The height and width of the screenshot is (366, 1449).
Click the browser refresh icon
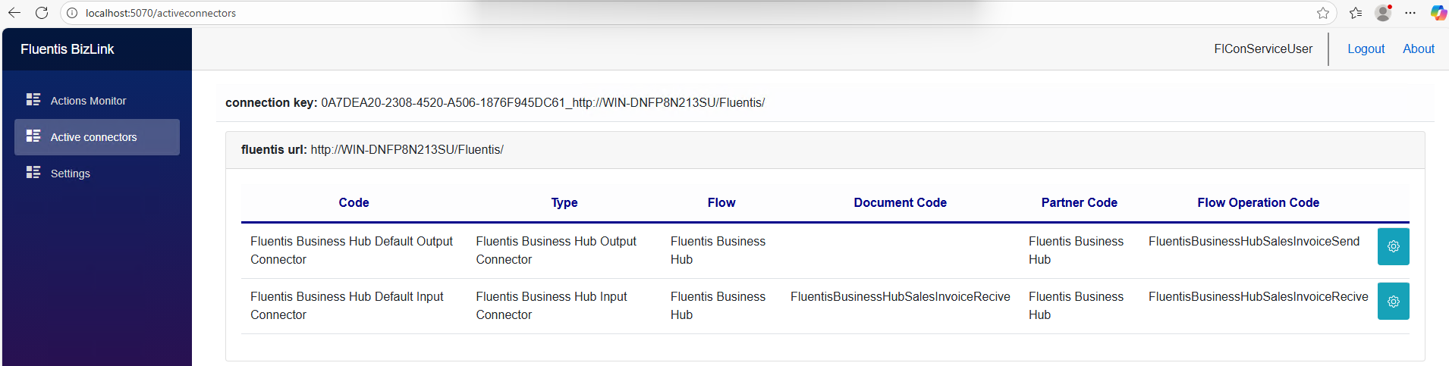pyautogui.click(x=42, y=13)
